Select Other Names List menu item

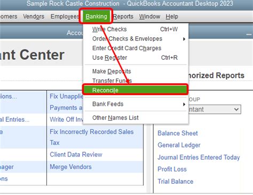pos(135,118)
